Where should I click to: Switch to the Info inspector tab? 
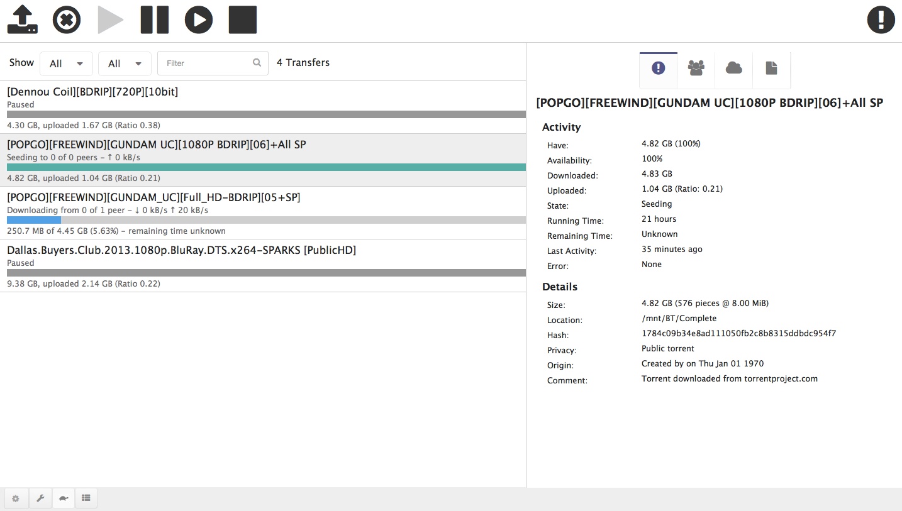659,70
